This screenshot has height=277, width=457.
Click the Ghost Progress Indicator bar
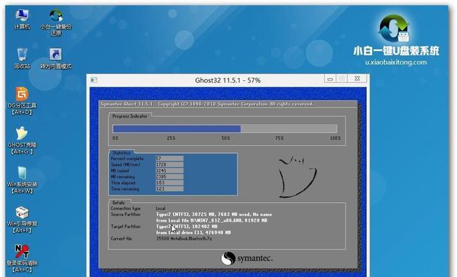(225, 128)
